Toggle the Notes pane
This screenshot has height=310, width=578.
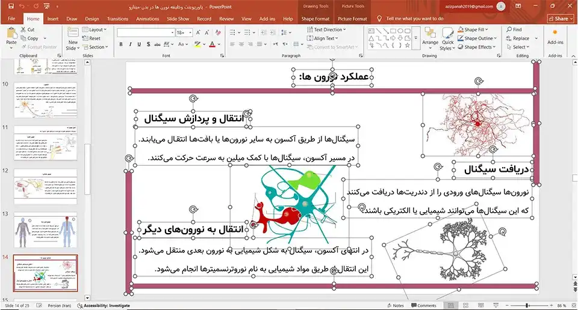click(x=395, y=306)
